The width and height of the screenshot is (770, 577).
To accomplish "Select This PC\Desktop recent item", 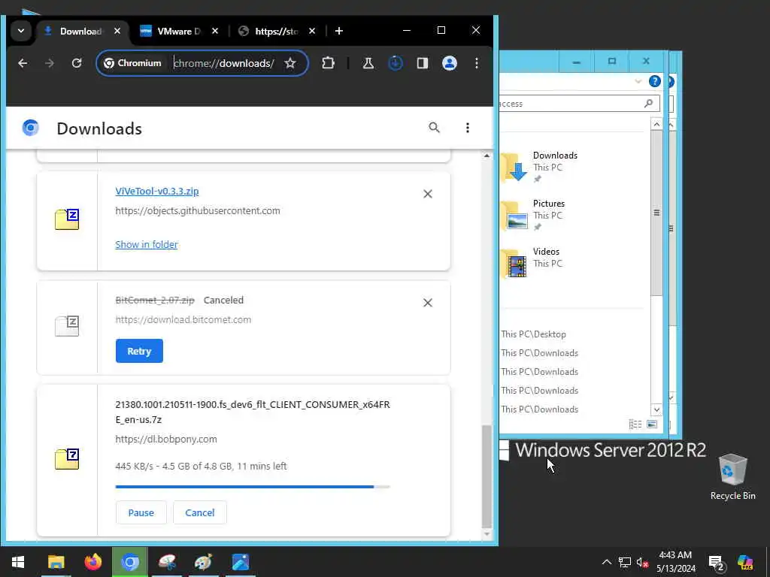I will tap(533, 334).
